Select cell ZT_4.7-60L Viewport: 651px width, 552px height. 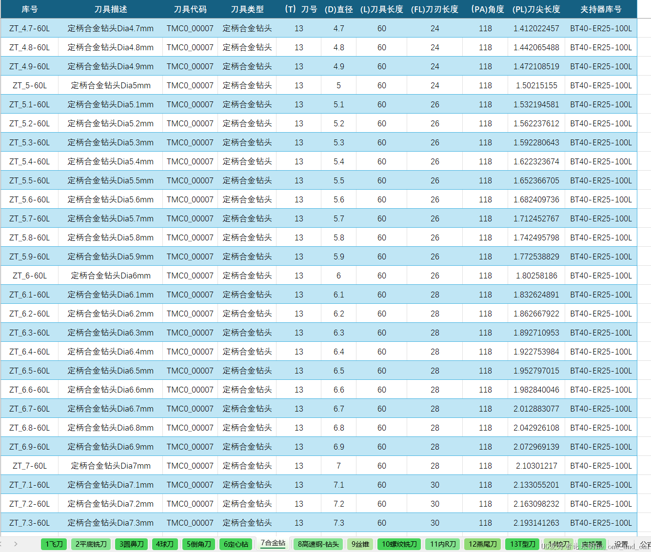30,28
